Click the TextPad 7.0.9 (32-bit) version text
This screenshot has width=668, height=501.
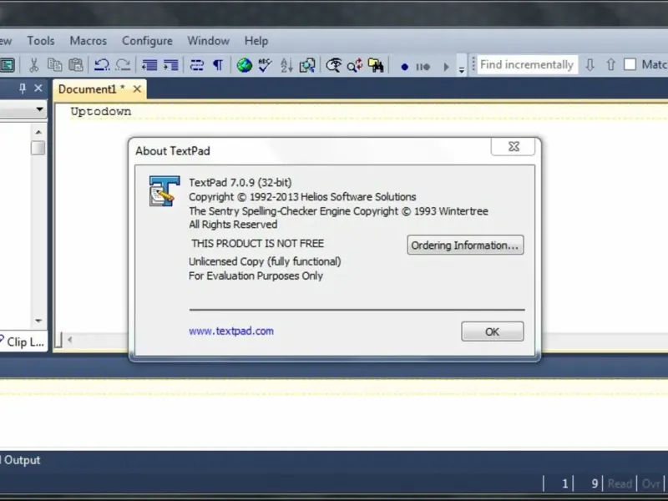pos(240,182)
